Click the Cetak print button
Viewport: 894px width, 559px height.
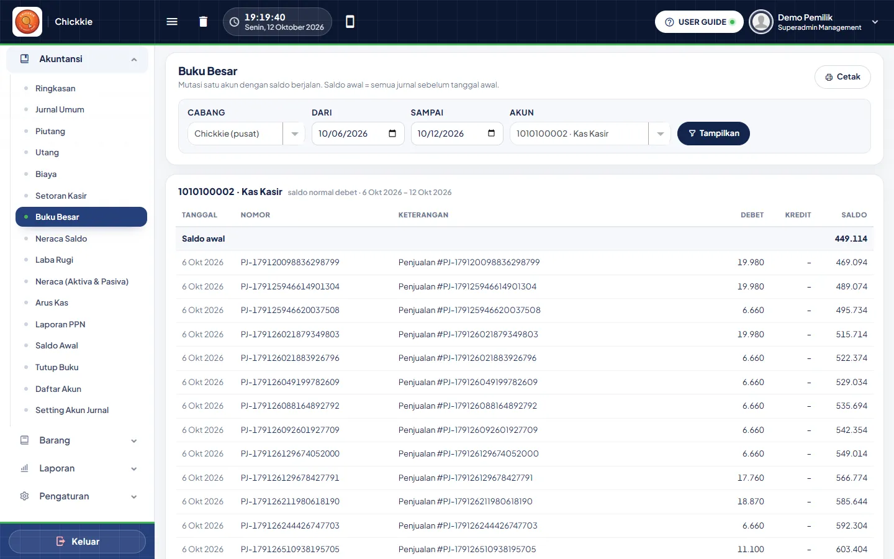[842, 77]
